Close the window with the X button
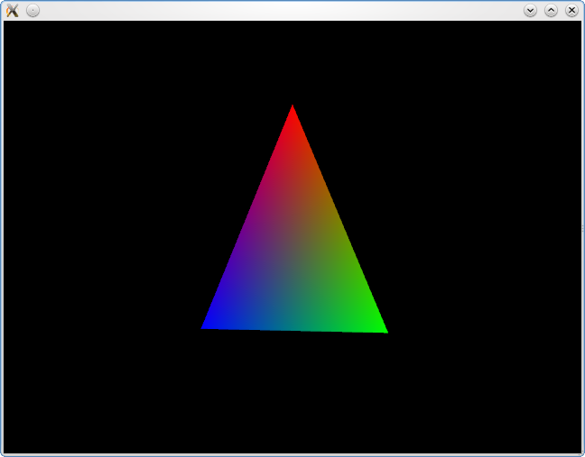Image resolution: width=585 pixels, height=457 pixels. pos(571,10)
